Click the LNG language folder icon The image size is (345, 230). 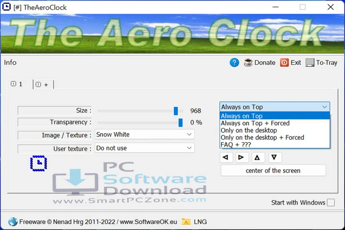186,222
